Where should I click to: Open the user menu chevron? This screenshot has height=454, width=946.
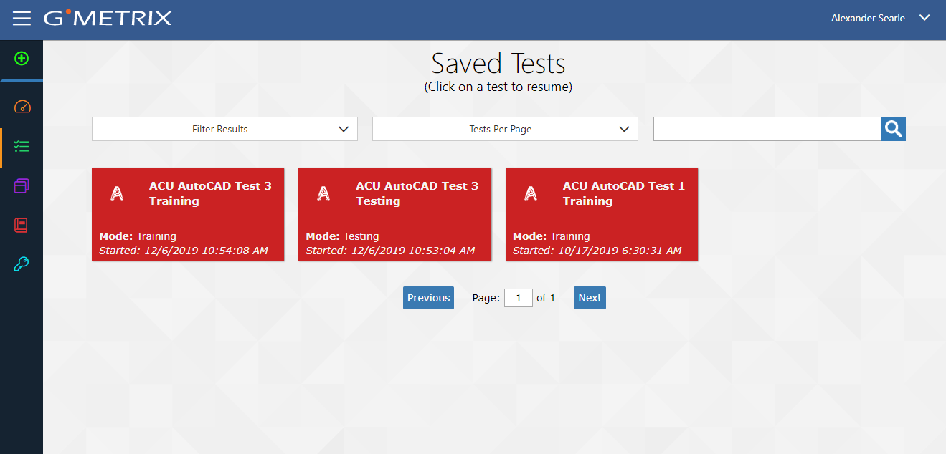point(924,18)
